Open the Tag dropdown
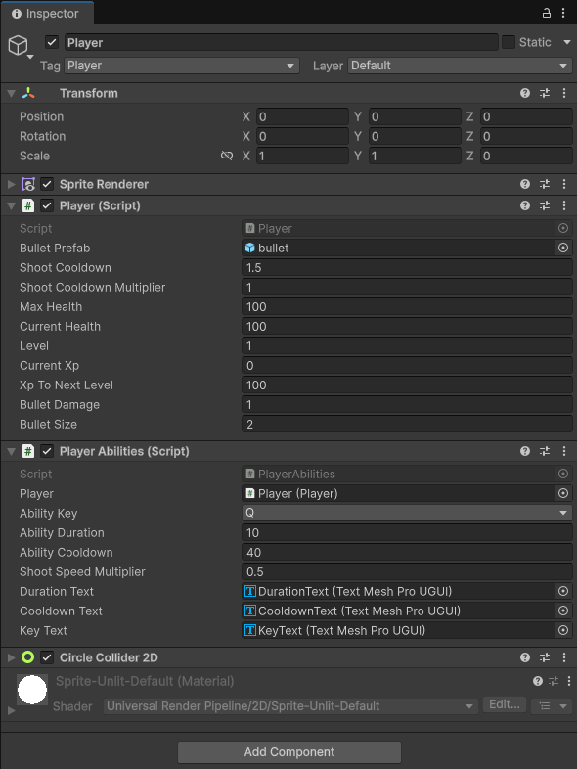The height and width of the screenshot is (769, 577). tap(182, 66)
